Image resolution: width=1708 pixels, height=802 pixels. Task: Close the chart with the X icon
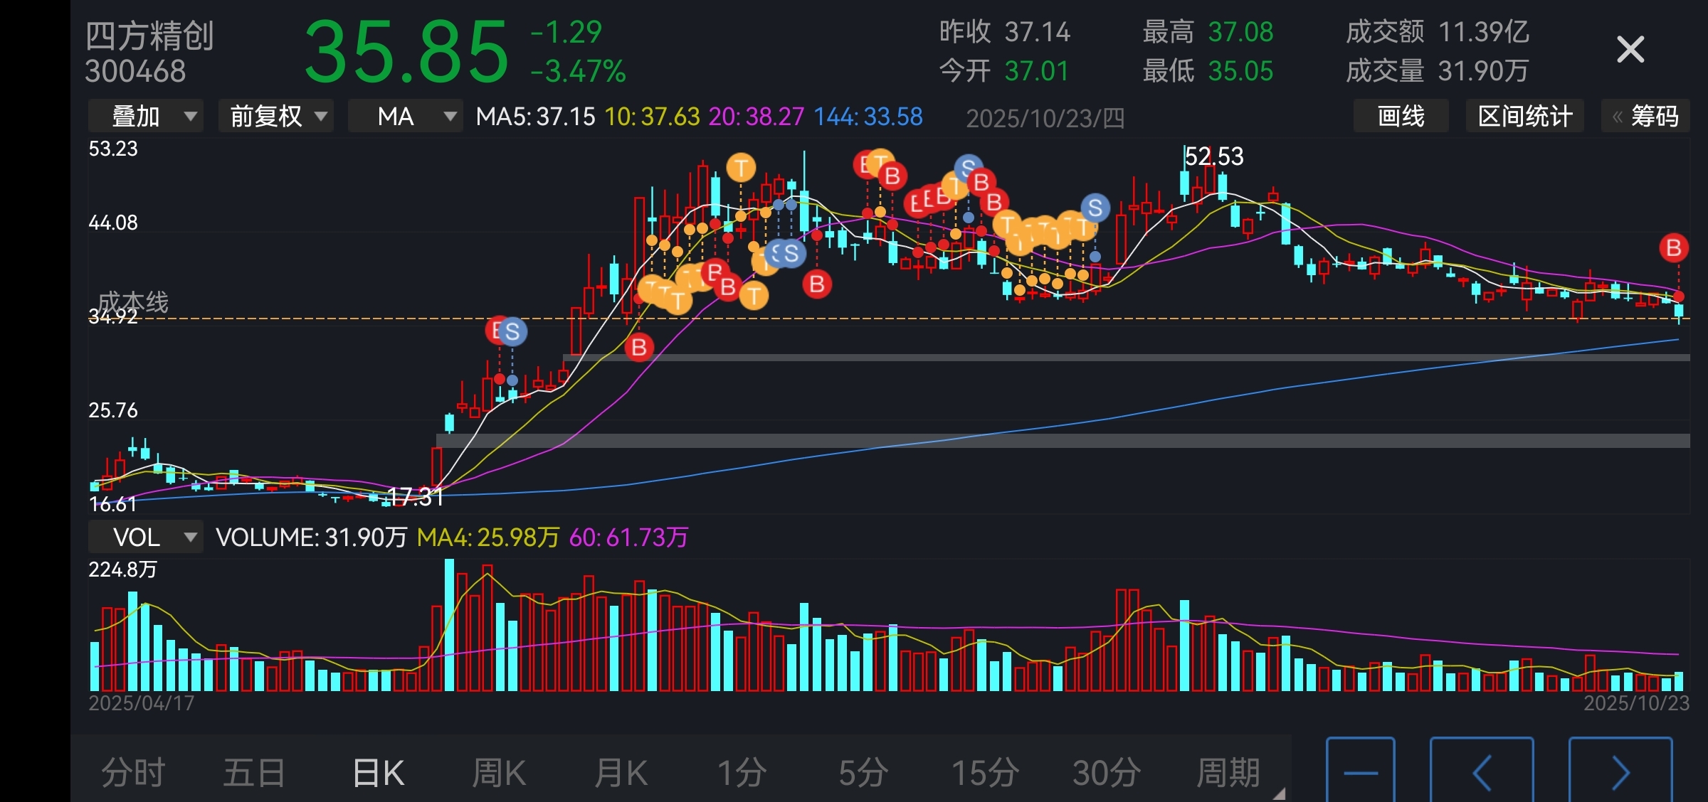click(1630, 50)
